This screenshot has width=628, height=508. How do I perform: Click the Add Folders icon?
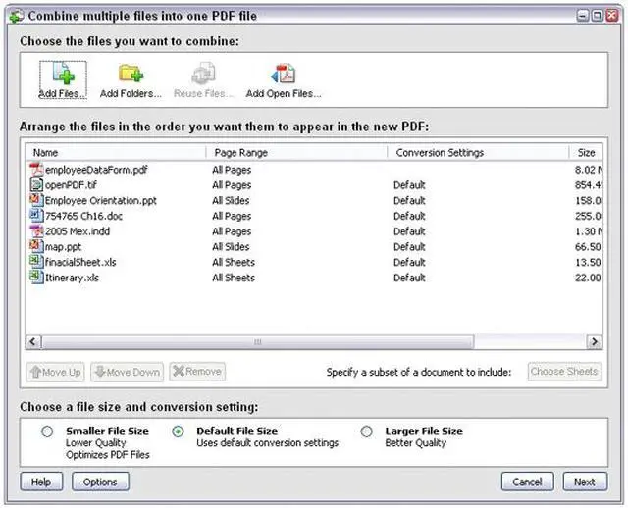tap(131, 75)
